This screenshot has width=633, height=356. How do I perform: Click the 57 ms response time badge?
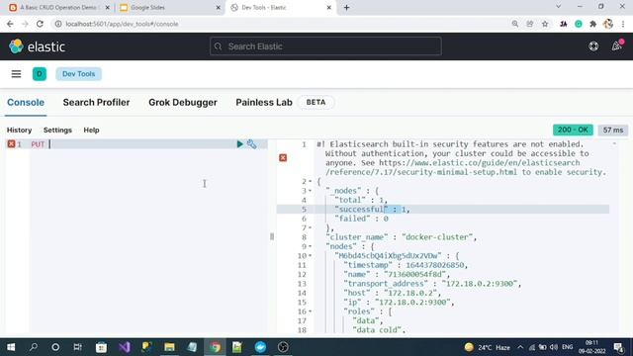[x=613, y=130]
